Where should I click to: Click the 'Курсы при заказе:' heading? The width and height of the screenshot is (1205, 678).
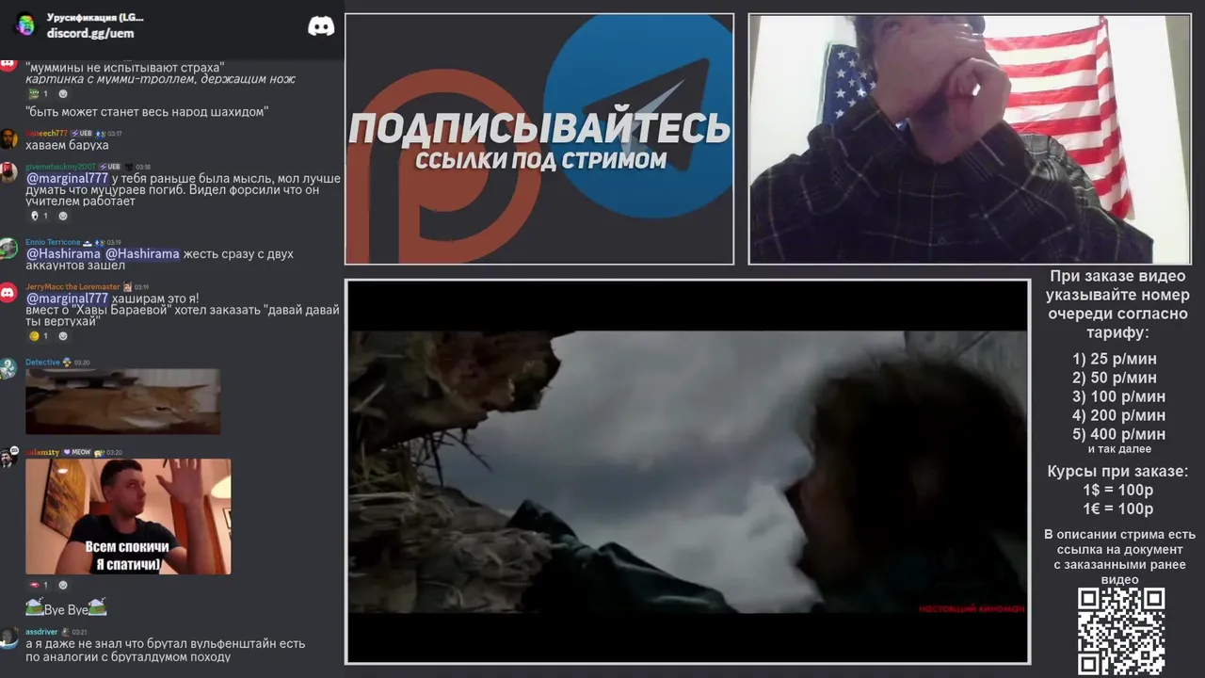coord(1118,471)
